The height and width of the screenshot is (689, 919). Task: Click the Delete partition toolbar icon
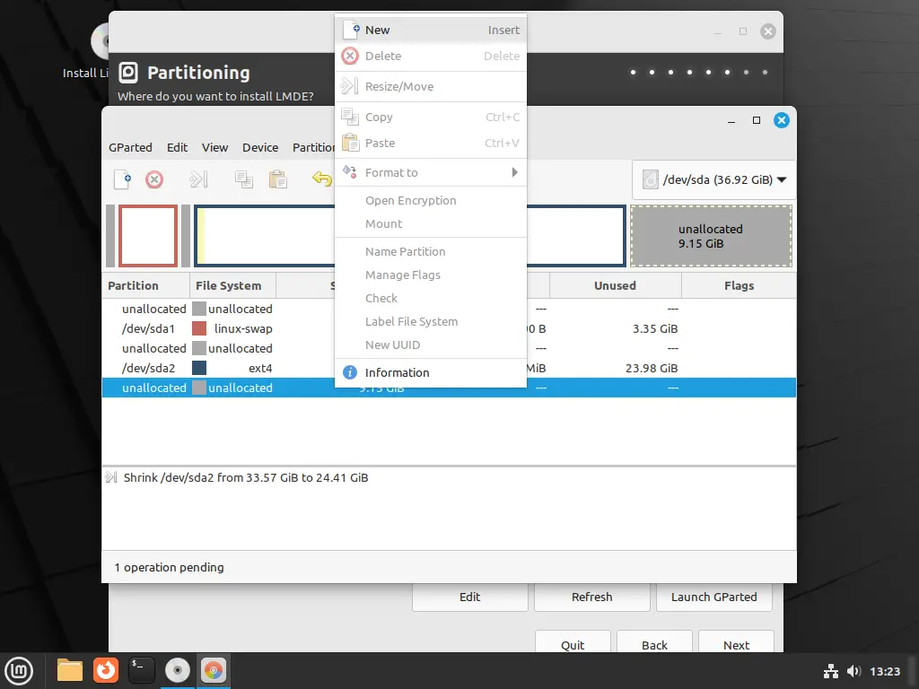(x=154, y=179)
